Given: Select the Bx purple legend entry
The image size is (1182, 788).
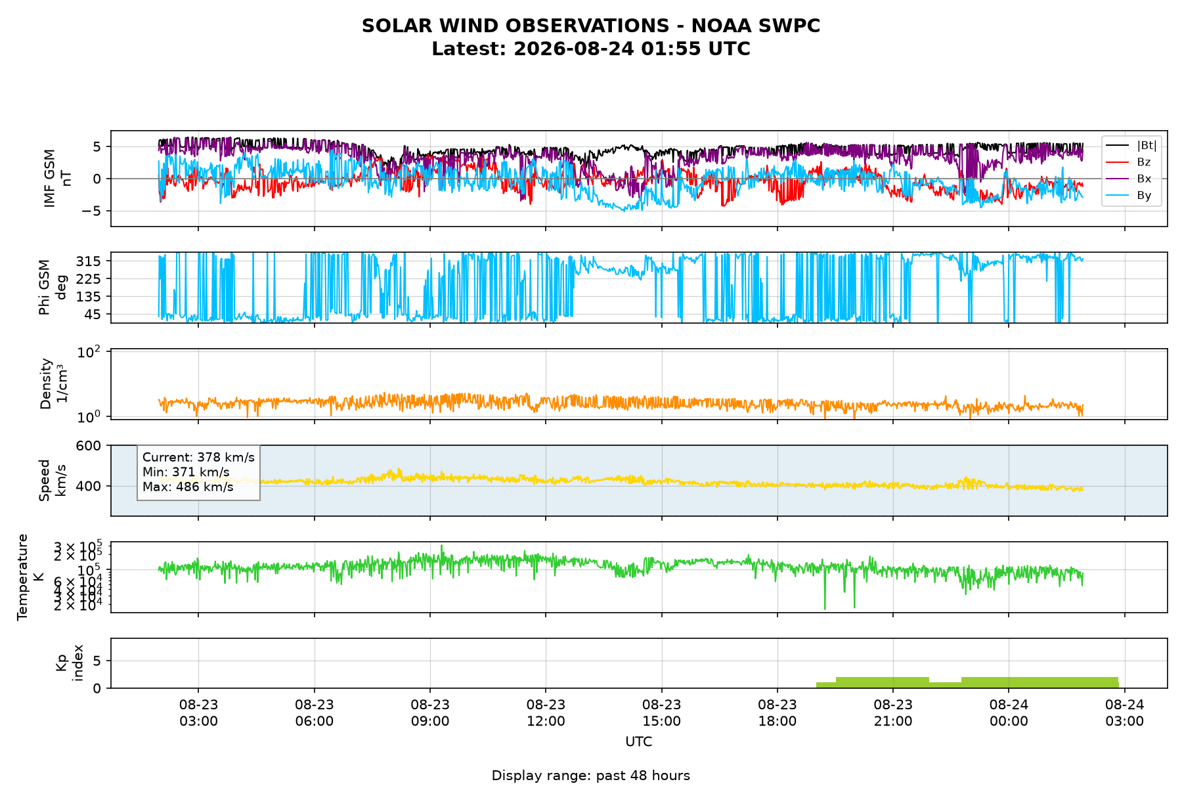Looking at the screenshot, I should point(1131,179).
